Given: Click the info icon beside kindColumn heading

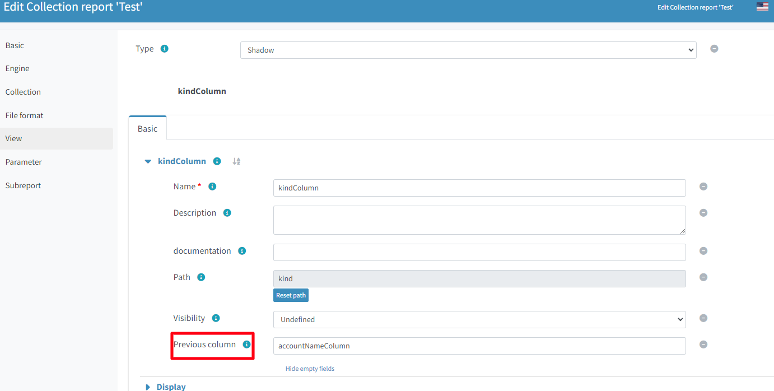Looking at the screenshot, I should [x=217, y=161].
